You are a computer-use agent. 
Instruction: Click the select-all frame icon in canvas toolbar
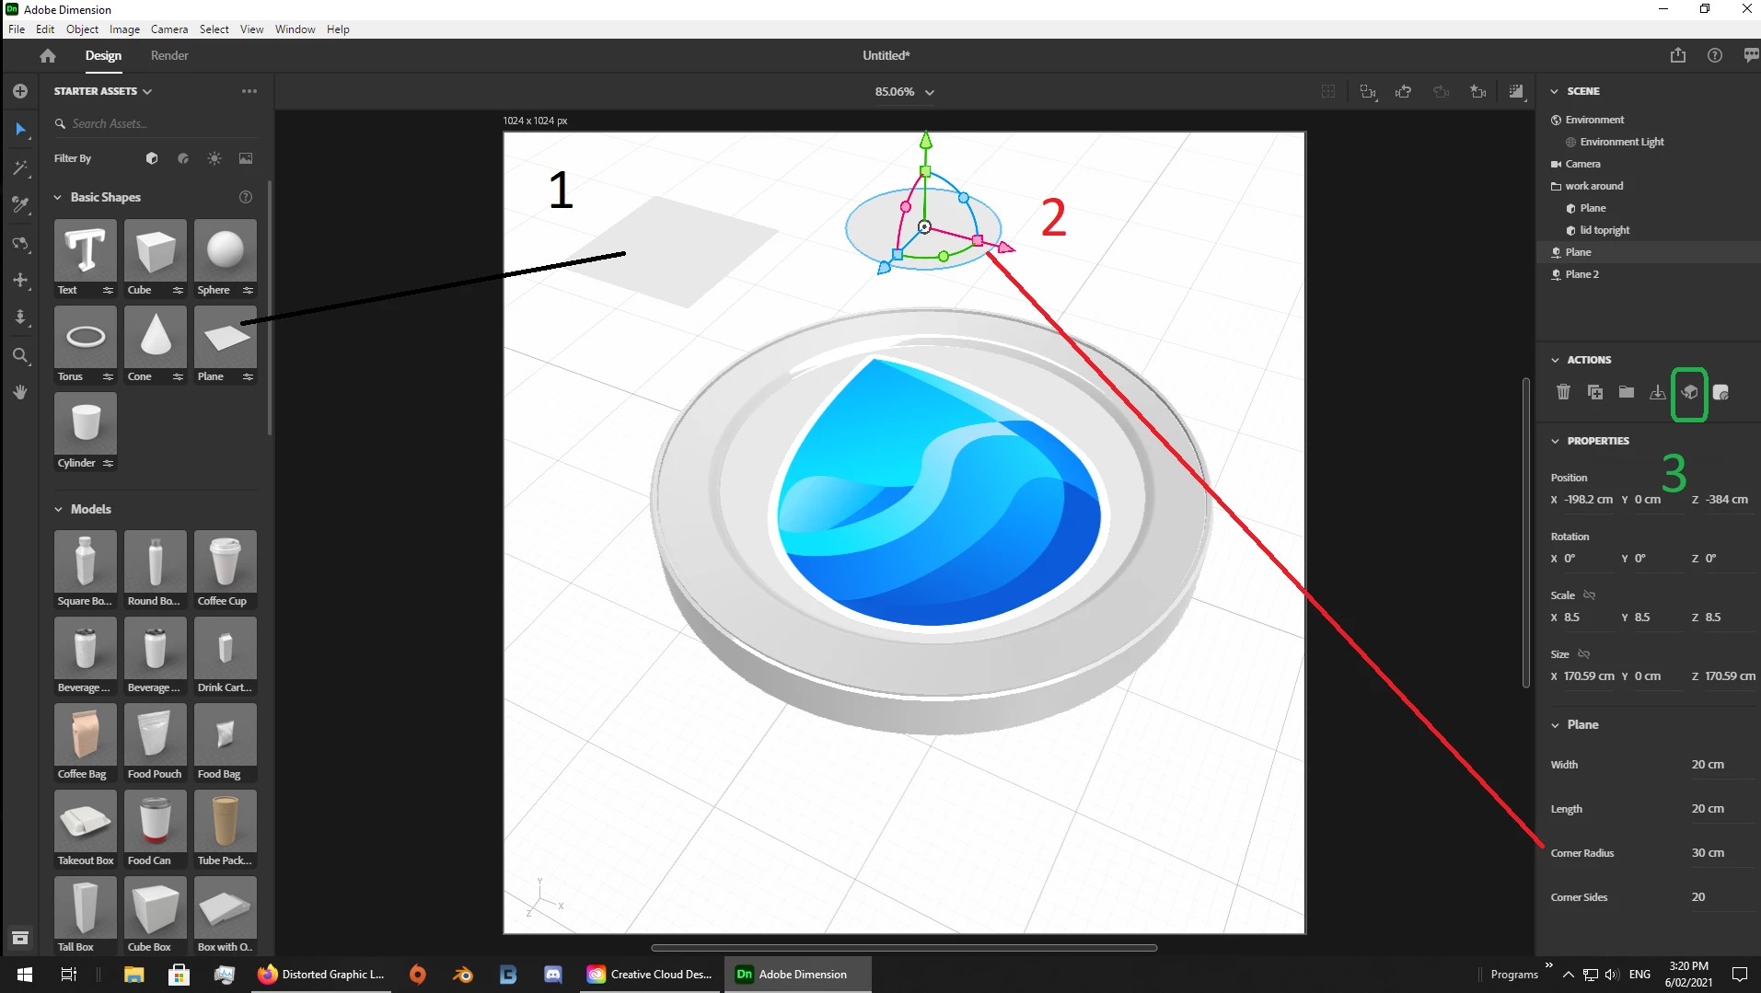[1328, 92]
